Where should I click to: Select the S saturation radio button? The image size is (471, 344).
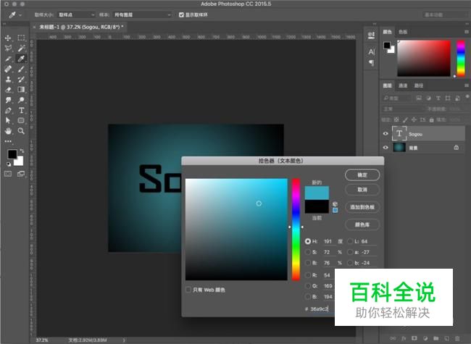[307, 252]
